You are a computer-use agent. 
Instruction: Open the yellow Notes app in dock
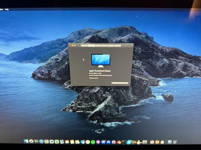72,142
